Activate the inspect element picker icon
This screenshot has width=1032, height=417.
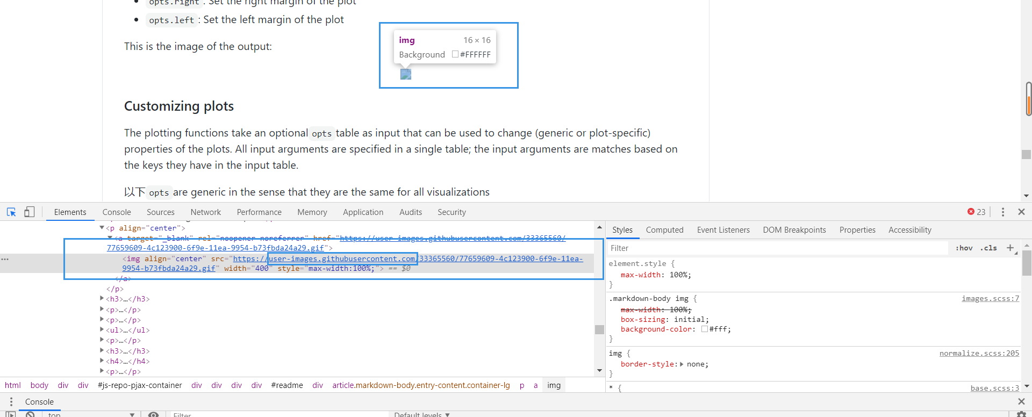click(x=11, y=212)
